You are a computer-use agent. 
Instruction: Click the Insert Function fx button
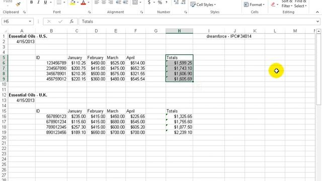(x=71, y=22)
